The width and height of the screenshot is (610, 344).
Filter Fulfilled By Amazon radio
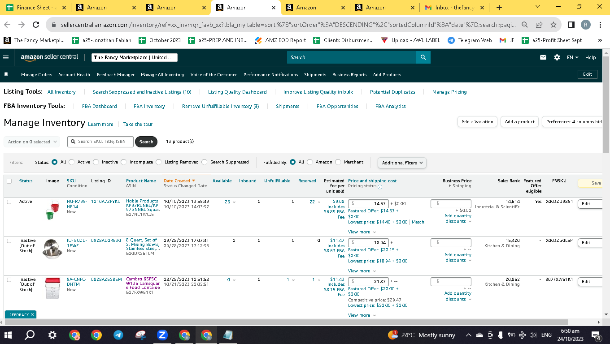click(310, 162)
